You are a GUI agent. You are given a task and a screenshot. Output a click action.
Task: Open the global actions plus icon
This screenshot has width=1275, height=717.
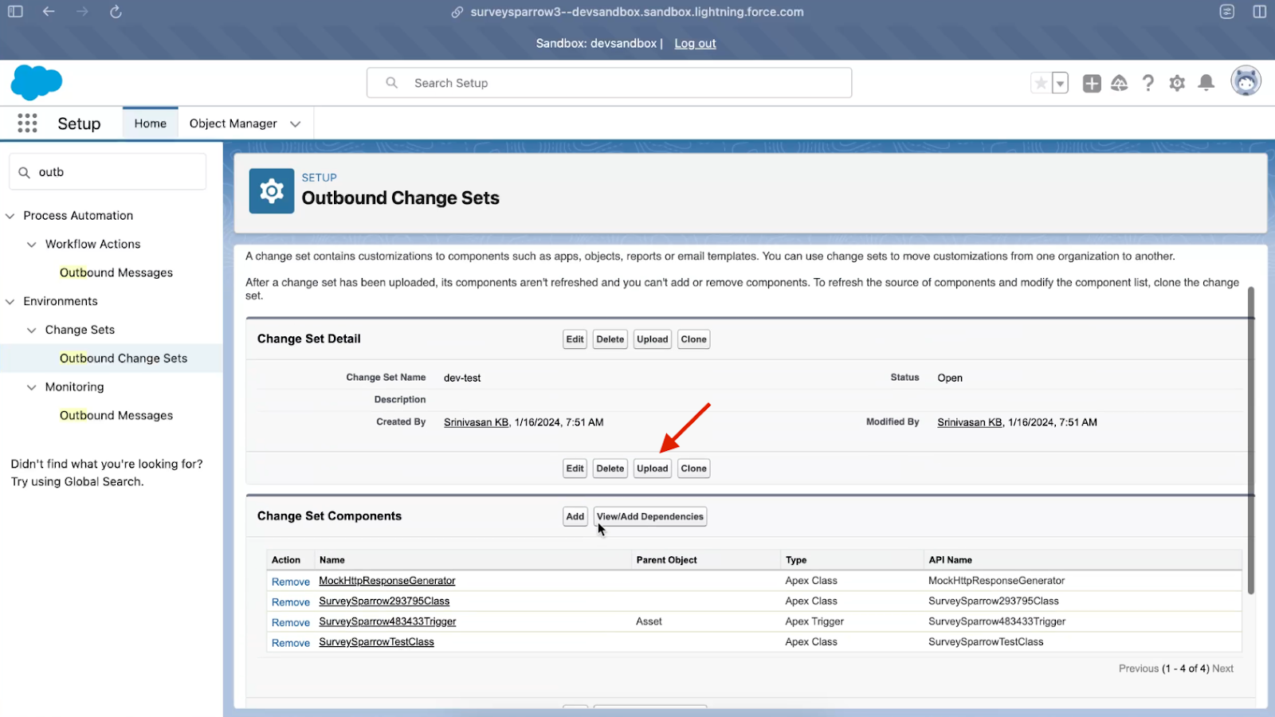1092,83
